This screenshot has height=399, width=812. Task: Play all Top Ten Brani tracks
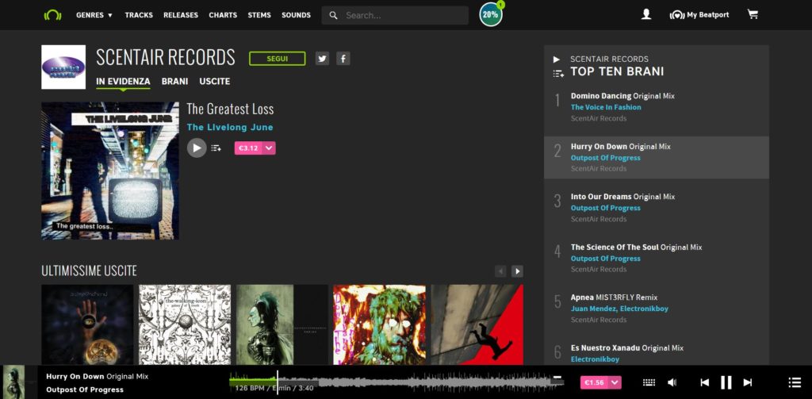(x=557, y=59)
